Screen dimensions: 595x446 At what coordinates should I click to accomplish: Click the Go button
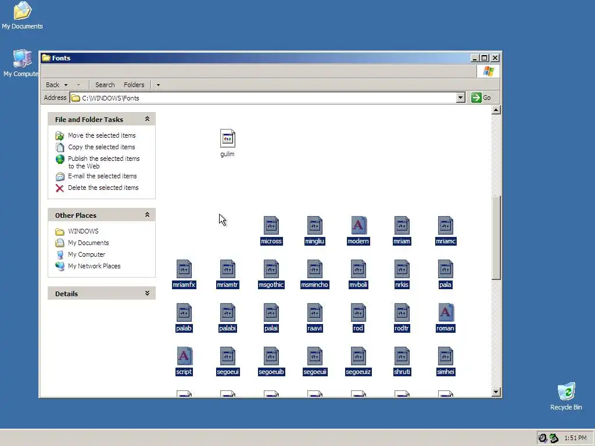[x=481, y=98]
